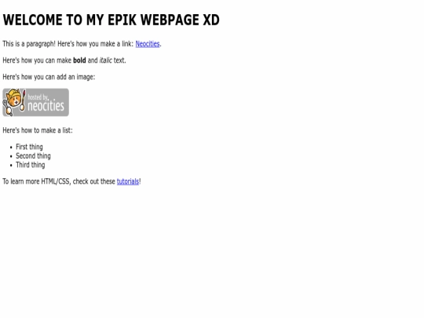Click the bullet before 'Third thing'
The width and height of the screenshot is (424, 318).
pos(11,166)
